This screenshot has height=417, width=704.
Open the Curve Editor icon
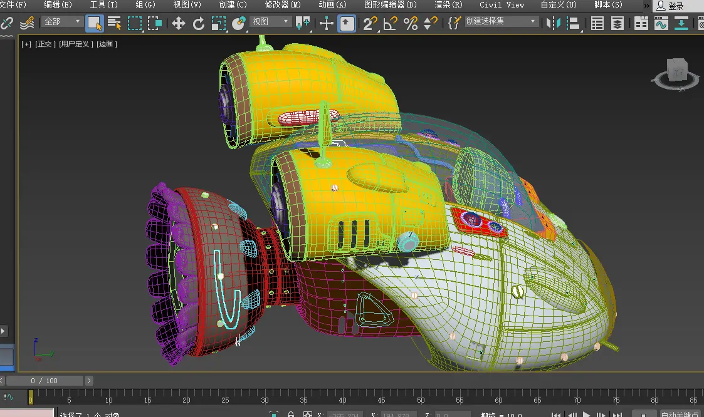[x=661, y=24]
